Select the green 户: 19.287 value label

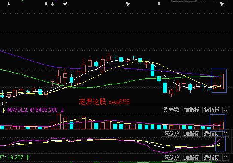pyautogui.click(x=12, y=157)
